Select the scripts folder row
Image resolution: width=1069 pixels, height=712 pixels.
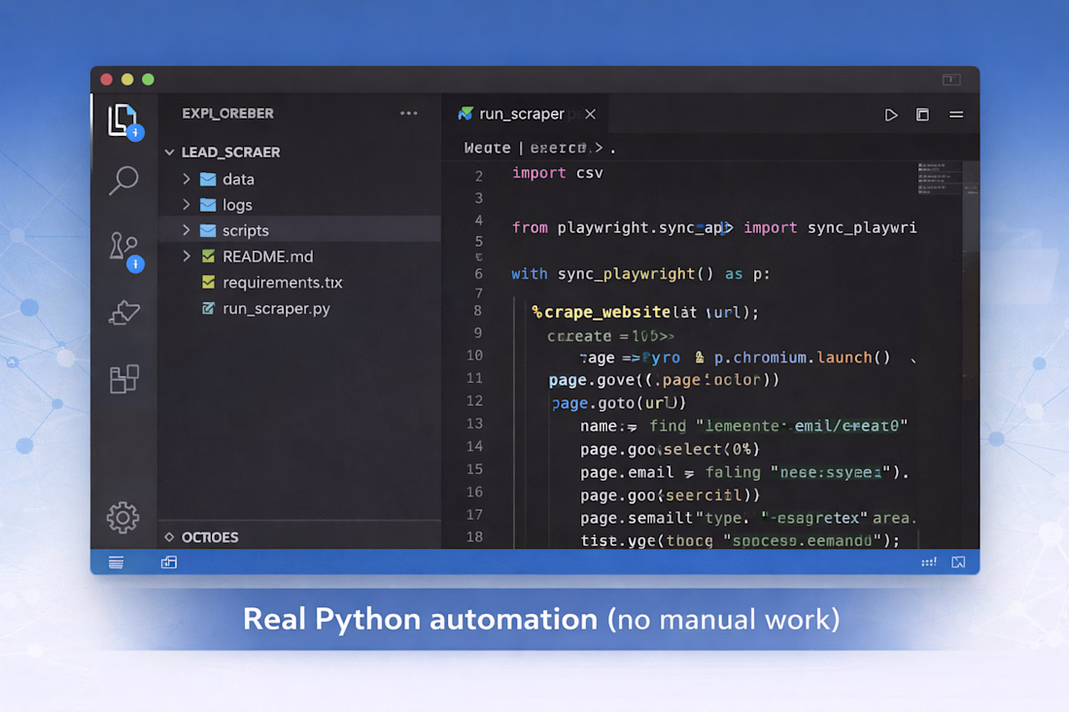pos(300,230)
